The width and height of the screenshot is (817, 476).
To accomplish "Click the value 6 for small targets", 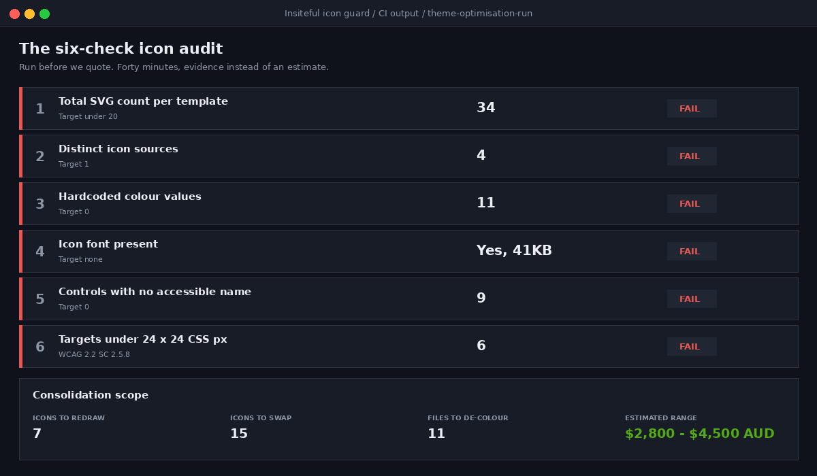I will pyautogui.click(x=481, y=346).
